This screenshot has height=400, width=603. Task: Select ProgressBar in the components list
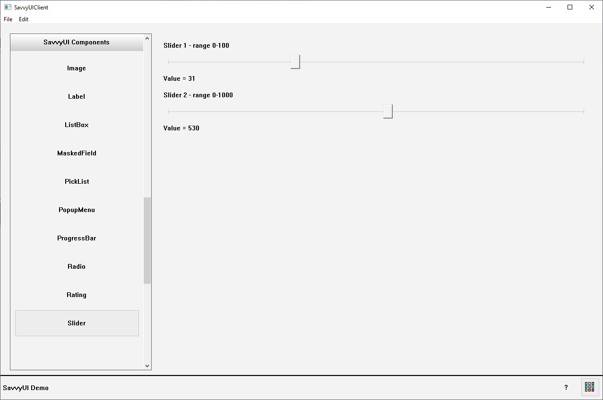point(77,238)
